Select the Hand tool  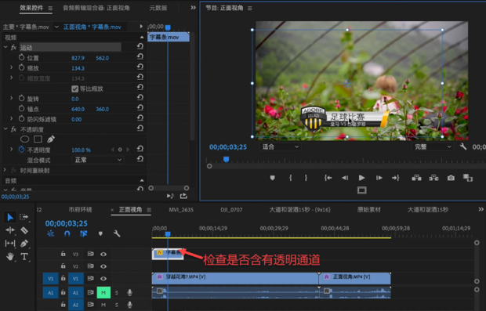(10, 256)
